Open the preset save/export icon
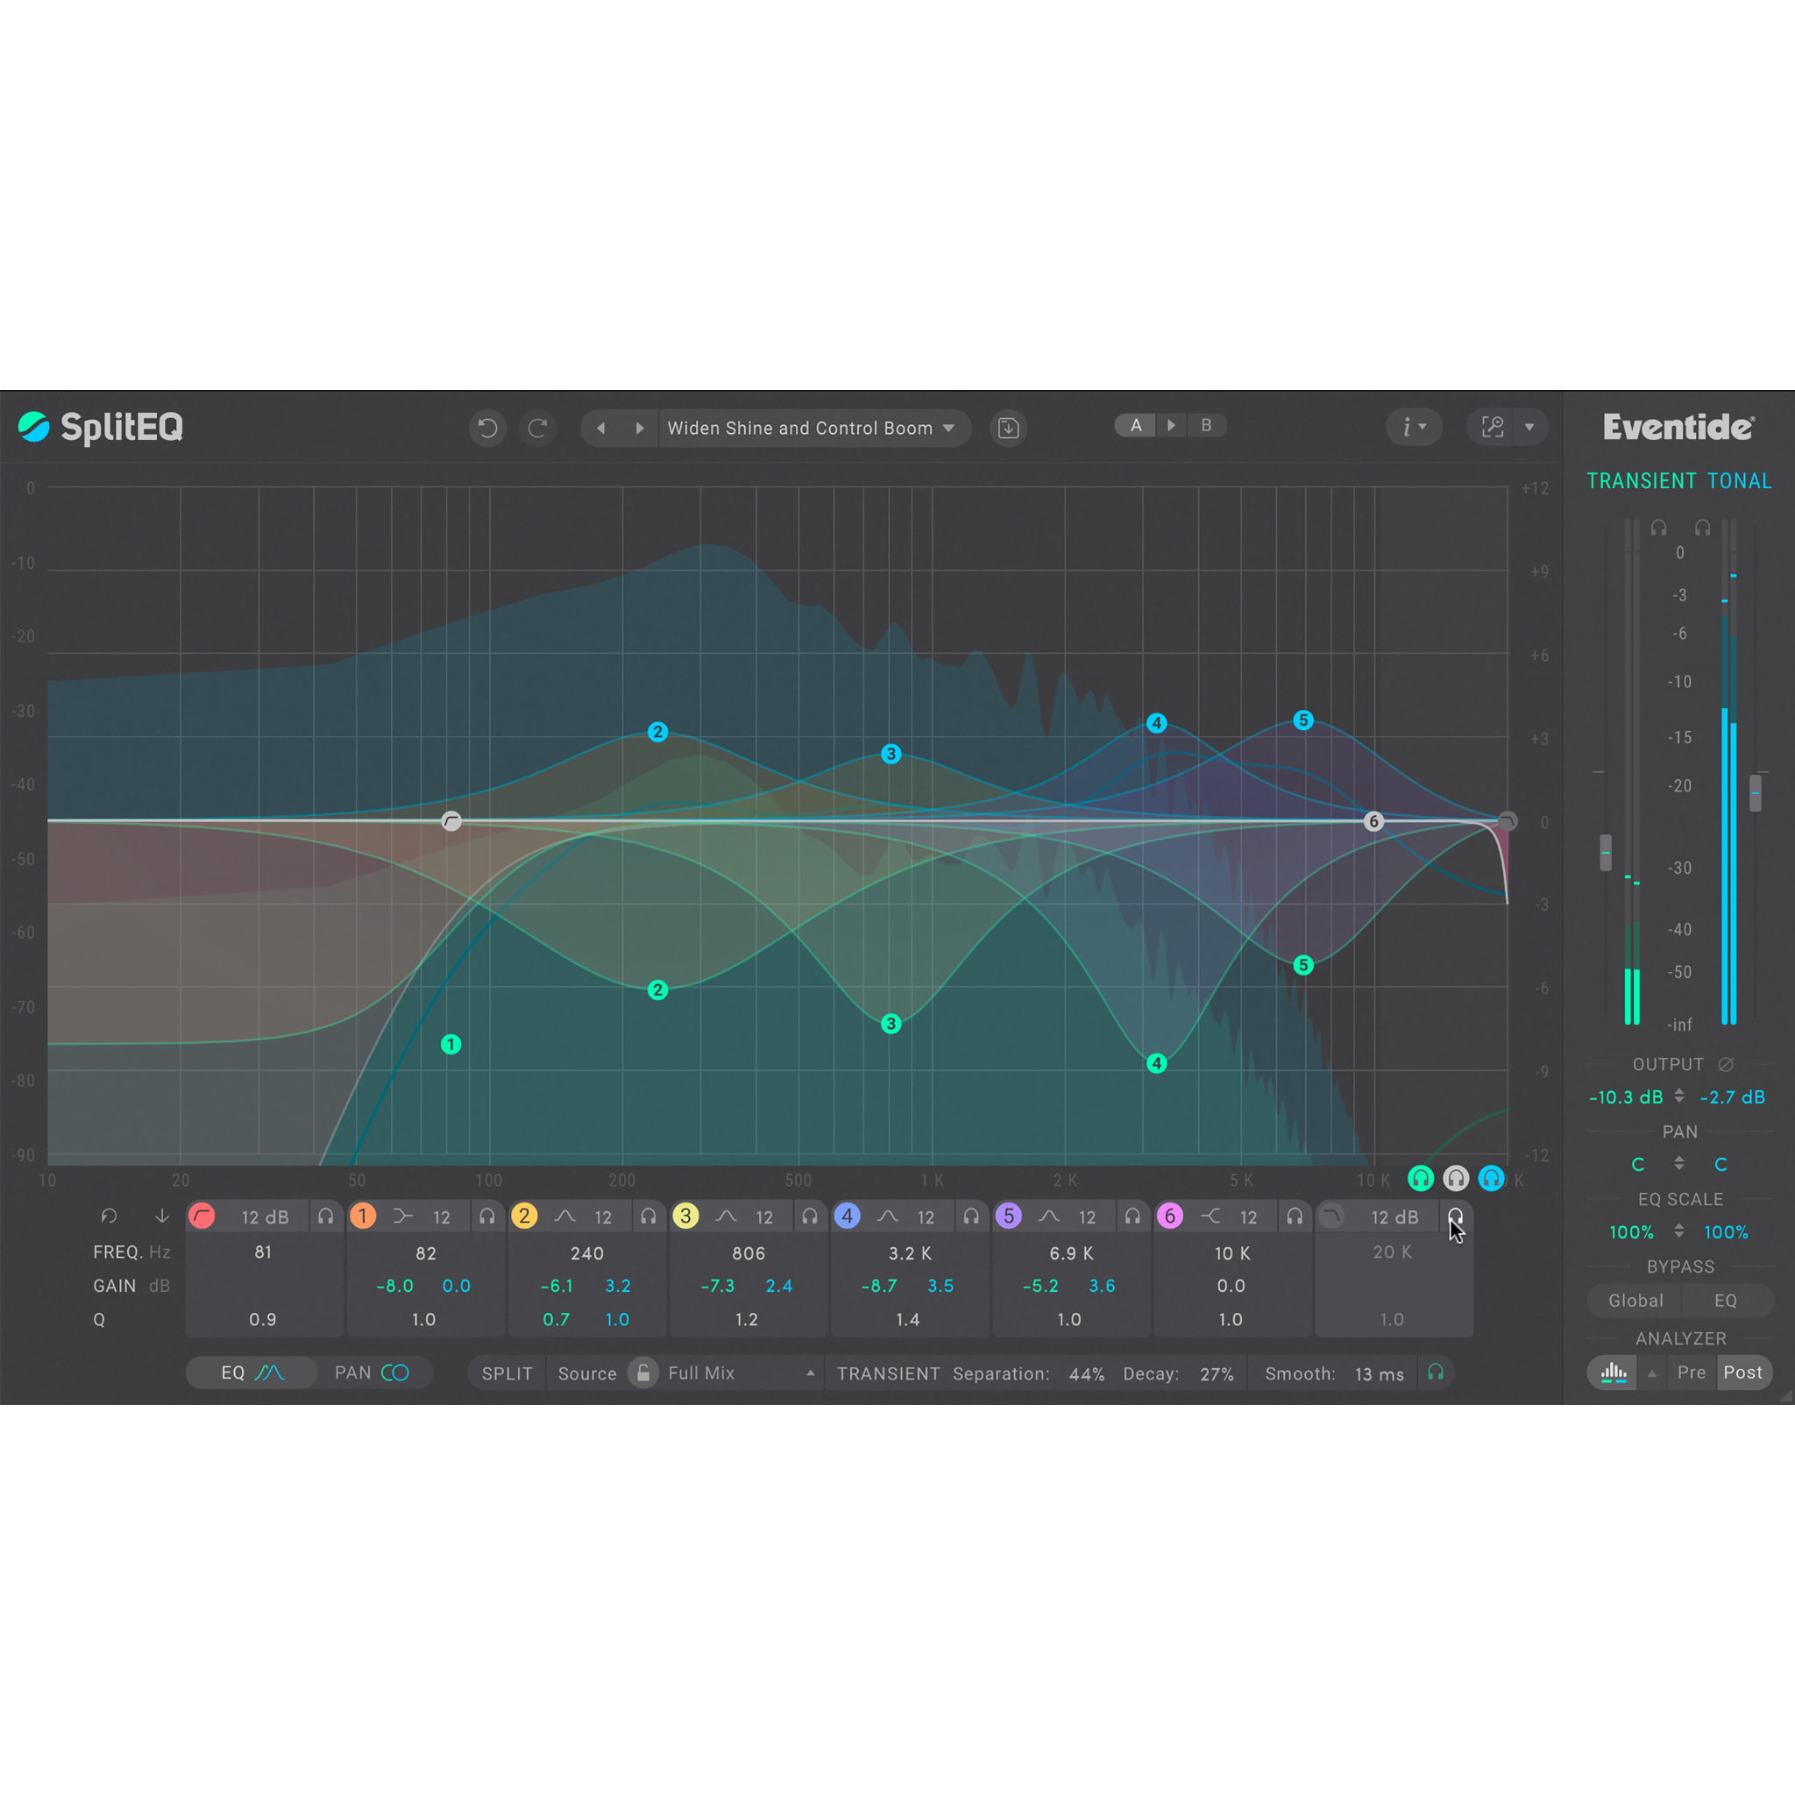Screen dimensions: 1795x1795 pos(1008,428)
